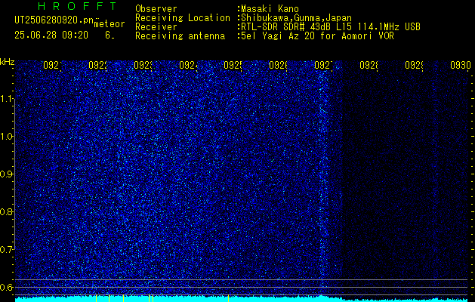Click the 0930 time axis label
The image size is (475, 302).
coord(461,65)
